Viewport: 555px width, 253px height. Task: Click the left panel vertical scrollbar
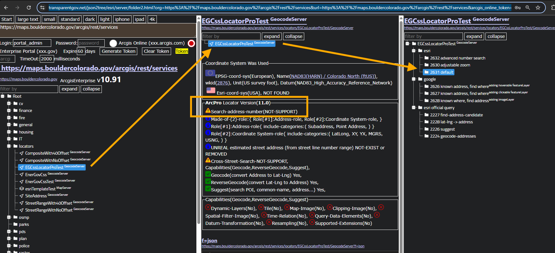pyautogui.click(x=199, y=126)
